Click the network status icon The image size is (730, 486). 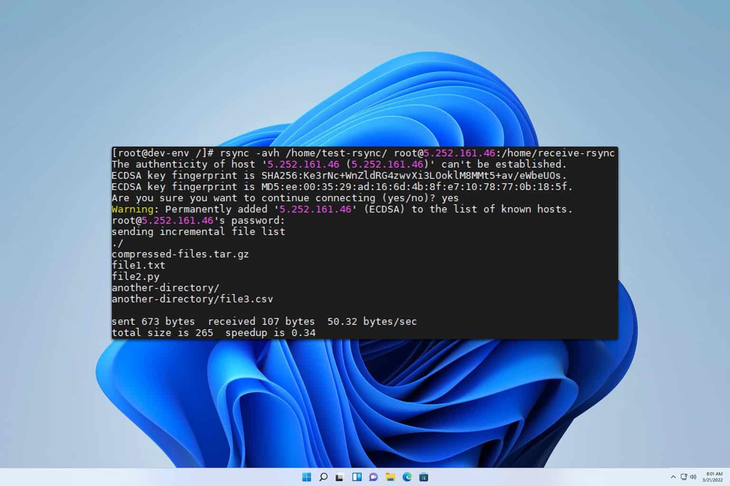click(684, 477)
